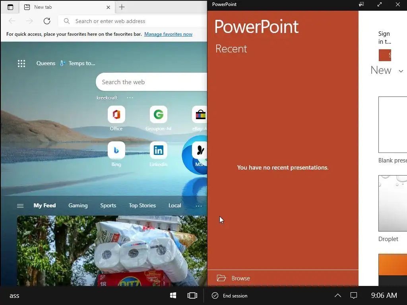The image size is (407, 305).
Task: Select the orange template thumbnail
Action: 392,270
